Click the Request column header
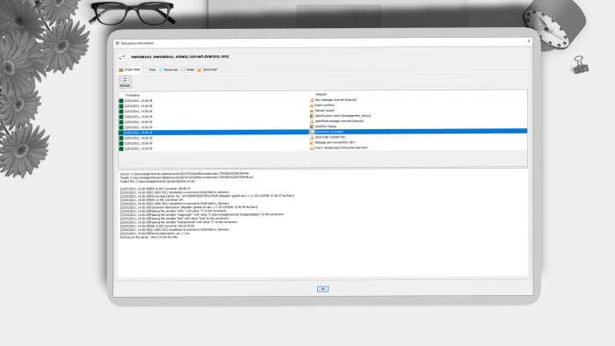 coord(418,95)
